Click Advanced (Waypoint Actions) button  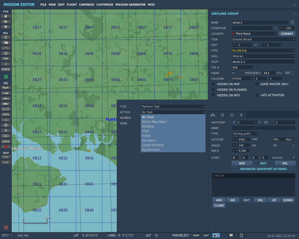coord(263,169)
